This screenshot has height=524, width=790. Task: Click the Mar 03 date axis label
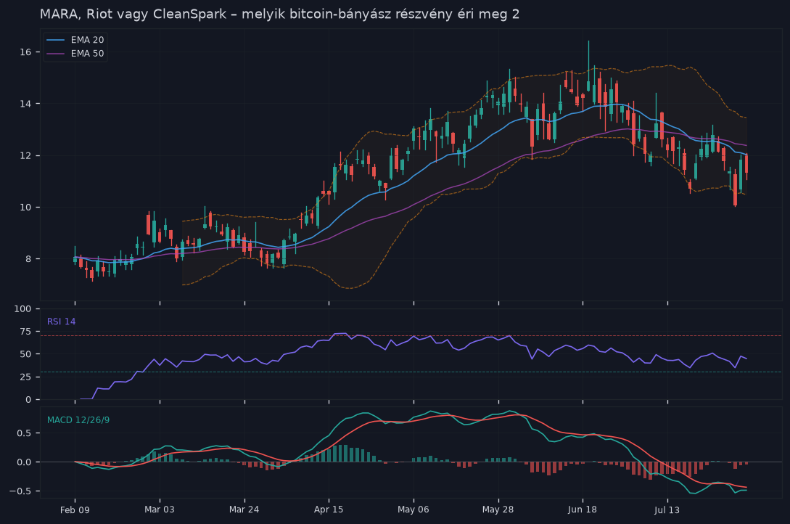pos(160,509)
